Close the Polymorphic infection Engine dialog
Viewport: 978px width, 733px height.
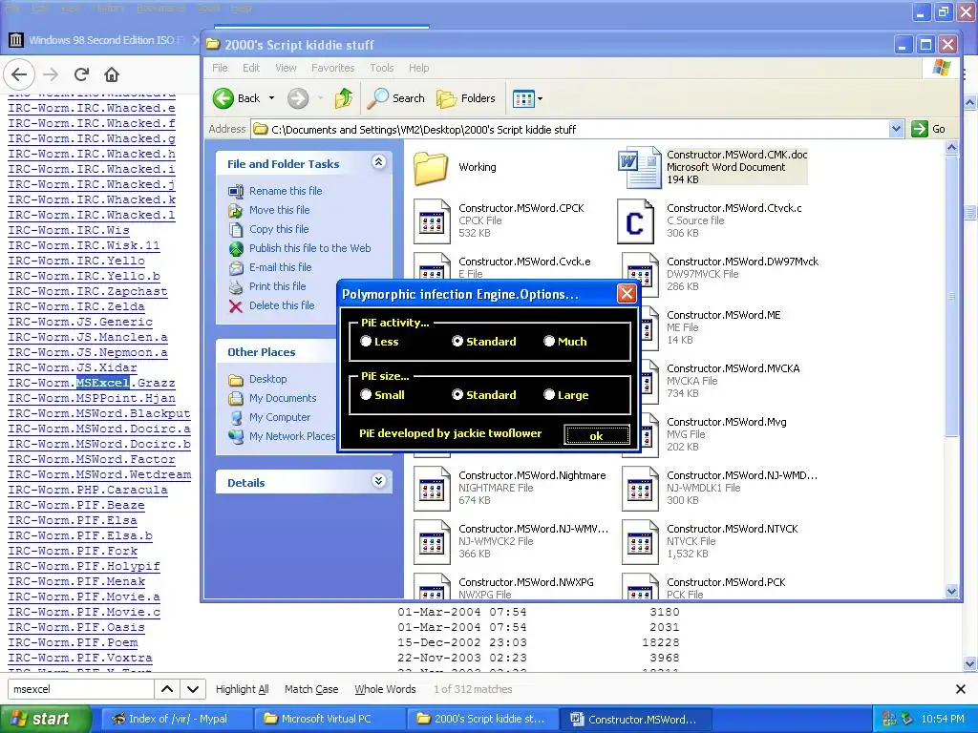pyautogui.click(x=627, y=294)
